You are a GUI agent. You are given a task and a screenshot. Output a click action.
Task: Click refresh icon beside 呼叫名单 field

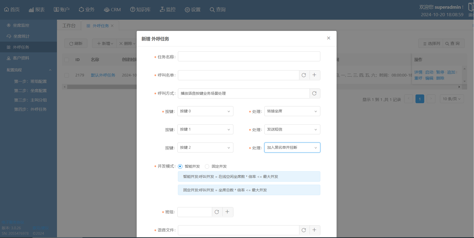304,75
